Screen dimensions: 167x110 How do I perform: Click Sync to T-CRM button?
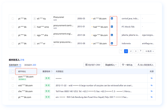point(93,65)
